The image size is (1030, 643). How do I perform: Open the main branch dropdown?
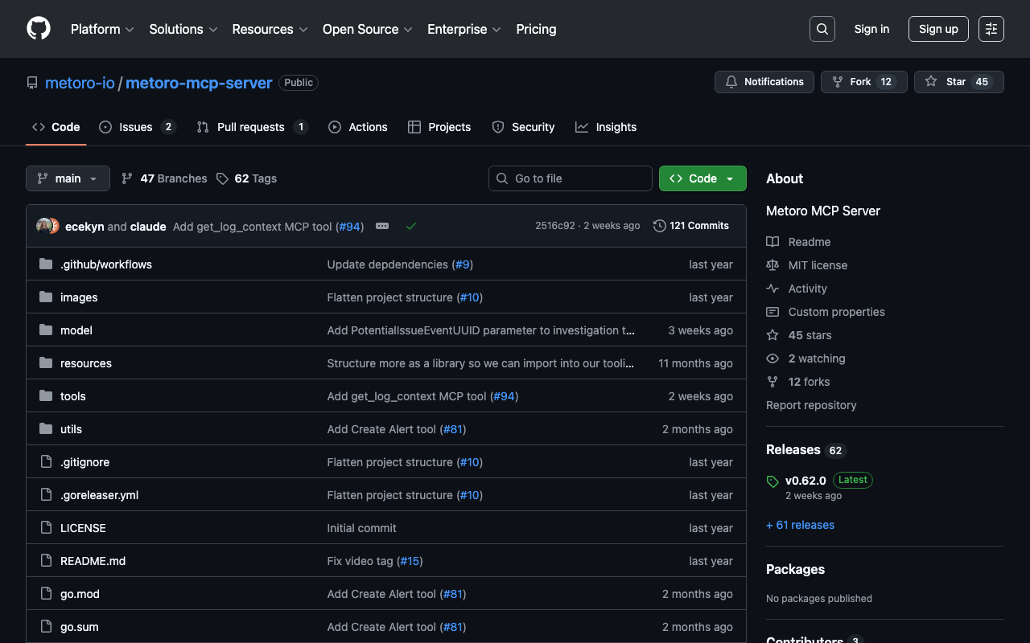(x=68, y=178)
